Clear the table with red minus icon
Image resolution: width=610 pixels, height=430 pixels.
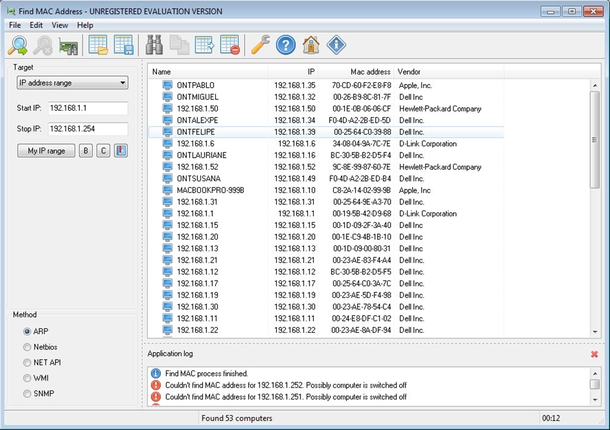(x=230, y=45)
